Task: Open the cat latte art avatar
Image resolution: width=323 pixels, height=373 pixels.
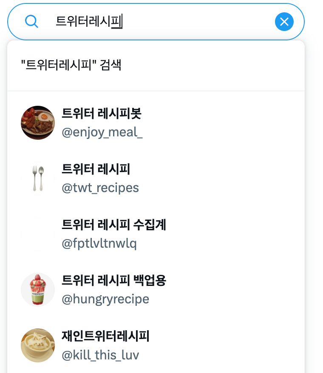Action: [x=38, y=345]
